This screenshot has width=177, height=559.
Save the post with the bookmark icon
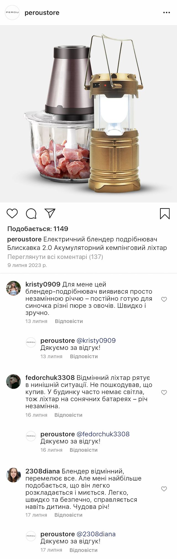coord(165,213)
